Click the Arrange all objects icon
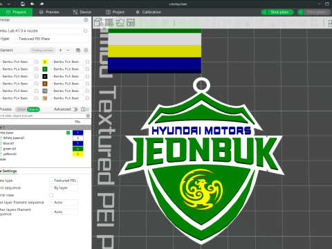This screenshot has width=332, height=249. [x=131, y=22]
